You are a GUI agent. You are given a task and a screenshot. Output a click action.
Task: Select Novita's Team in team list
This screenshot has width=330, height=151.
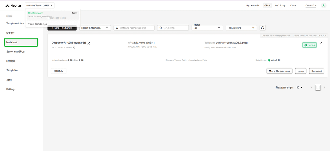point(53,15)
